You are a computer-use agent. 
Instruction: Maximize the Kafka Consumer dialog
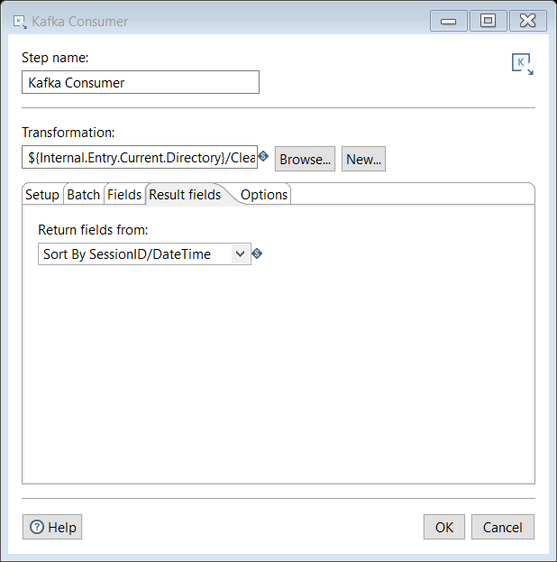[489, 21]
